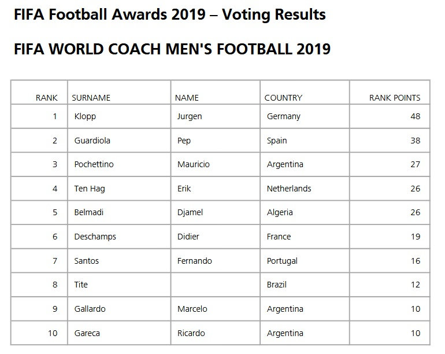This screenshot has height=354, width=445.
Task: Click the Netherlands country cell
Action: tap(289, 189)
